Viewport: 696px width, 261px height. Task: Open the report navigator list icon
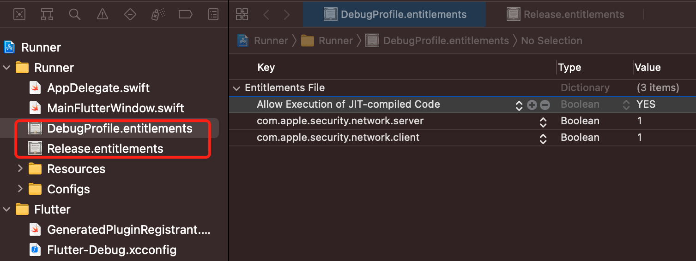(x=213, y=14)
